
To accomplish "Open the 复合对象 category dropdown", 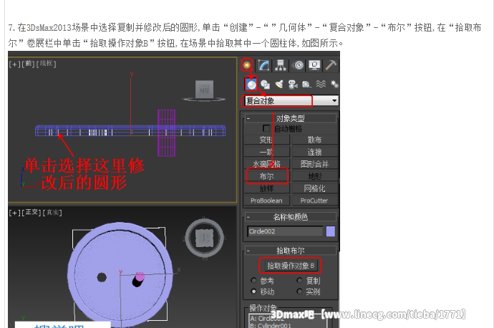I will (x=291, y=101).
